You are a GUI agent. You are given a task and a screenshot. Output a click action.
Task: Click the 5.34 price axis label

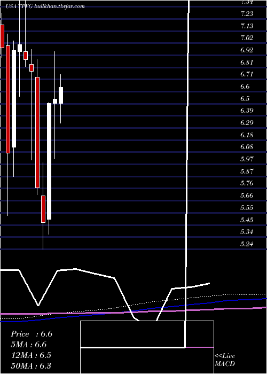247,232
